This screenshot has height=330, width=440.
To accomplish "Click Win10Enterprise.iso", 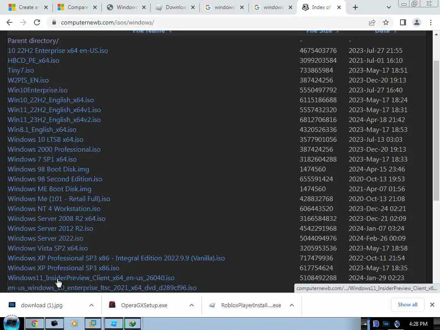I will point(37,90).
